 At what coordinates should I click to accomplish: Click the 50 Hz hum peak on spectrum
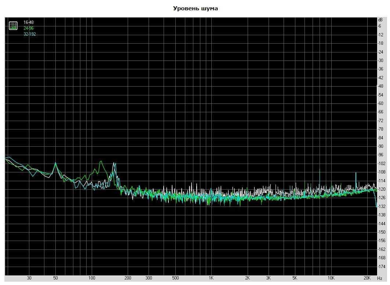point(55,163)
